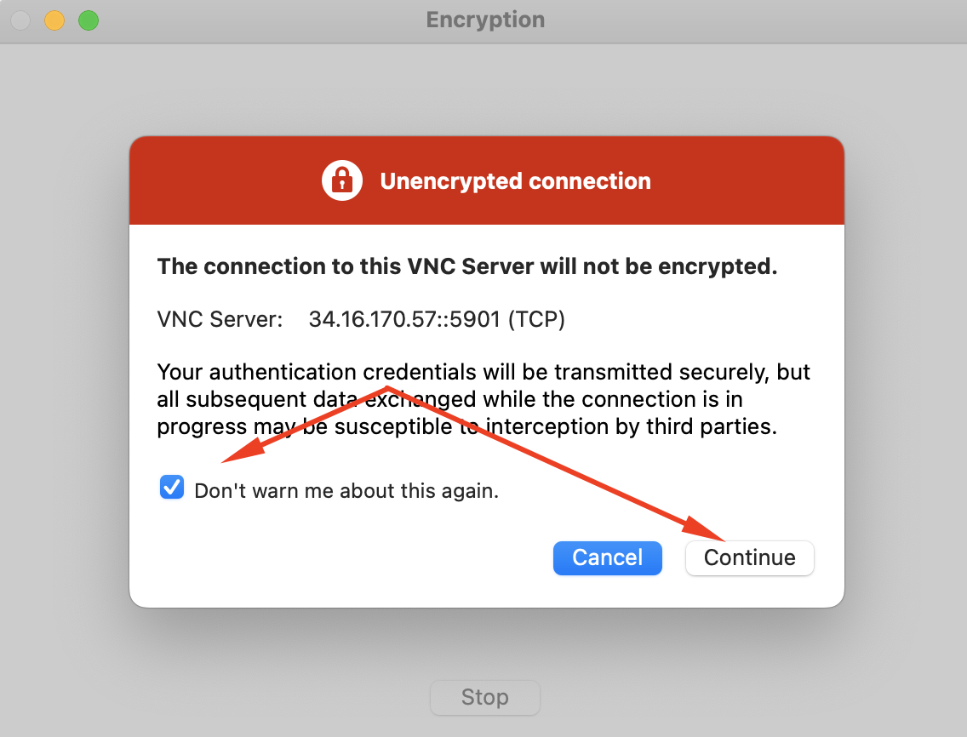Viewport: 967px width, 737px height.
Task: Uncheck the 'Don't warn me' checkbox
Action: click(x=171, y=487)
